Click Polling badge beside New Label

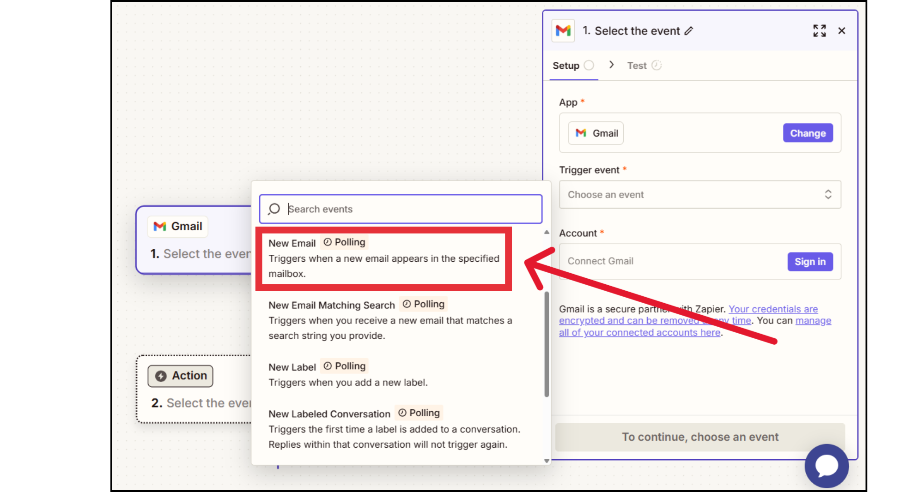(x=344, y=366)
